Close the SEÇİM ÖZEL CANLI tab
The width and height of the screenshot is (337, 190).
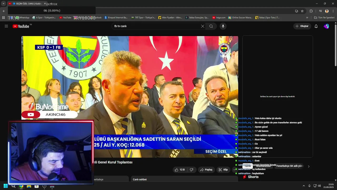click(x=45, y=4)
